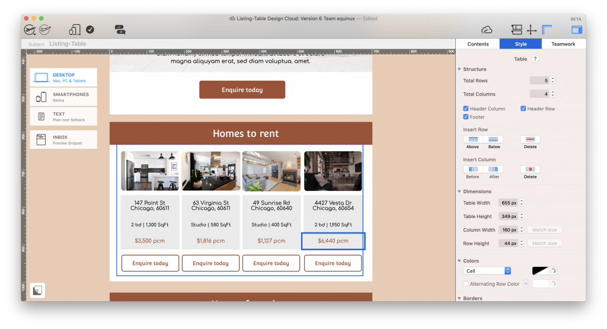Collapse the Borders section
Image resolution: width=607 pixels, height=329 pixels.
click(459, 298)
